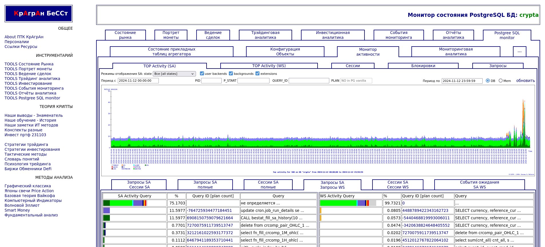
Task: Open the SA state dropdown
Action: (x=174, y=74)
